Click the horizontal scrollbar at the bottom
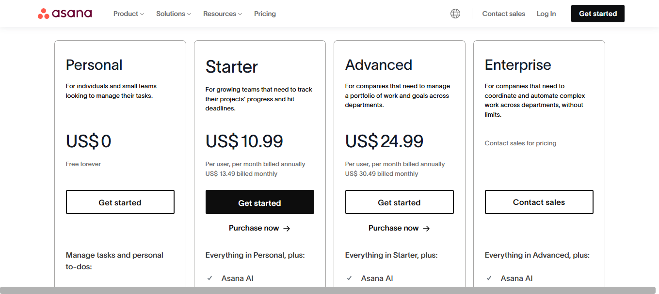The width and height of the screenshot is (659, 294). [330, 290]
